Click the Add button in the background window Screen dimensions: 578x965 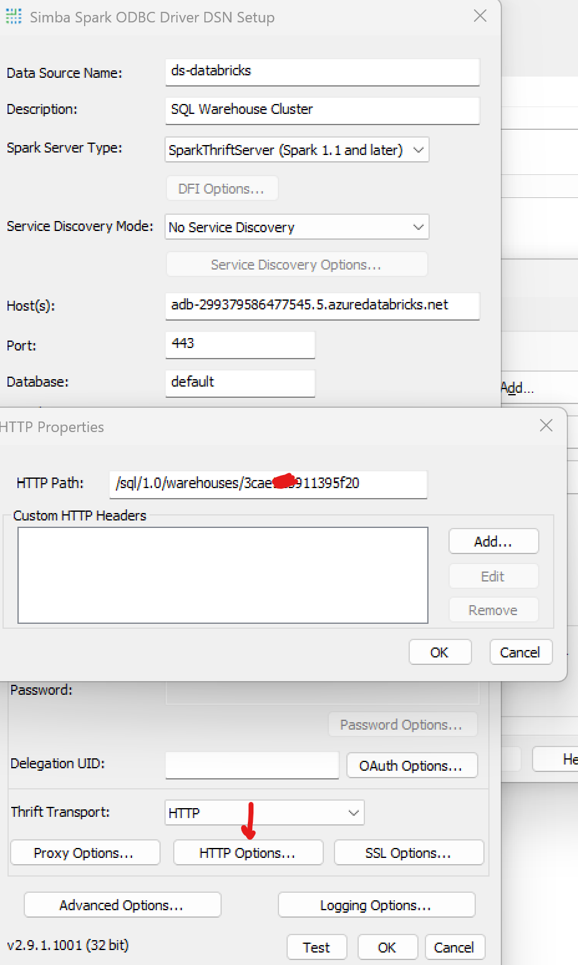[x=518, y=388]
